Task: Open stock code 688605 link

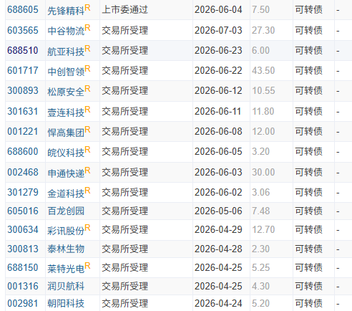Action: tap(23, 10)
